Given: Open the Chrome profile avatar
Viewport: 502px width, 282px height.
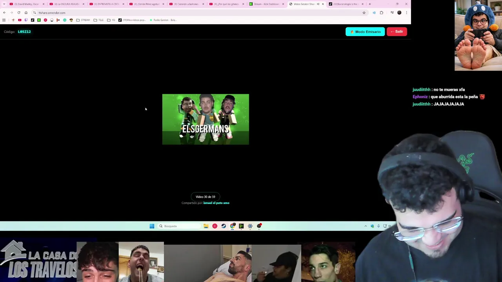Looking at the screenshot, I should pyautogui.click(x=399, y=13).
